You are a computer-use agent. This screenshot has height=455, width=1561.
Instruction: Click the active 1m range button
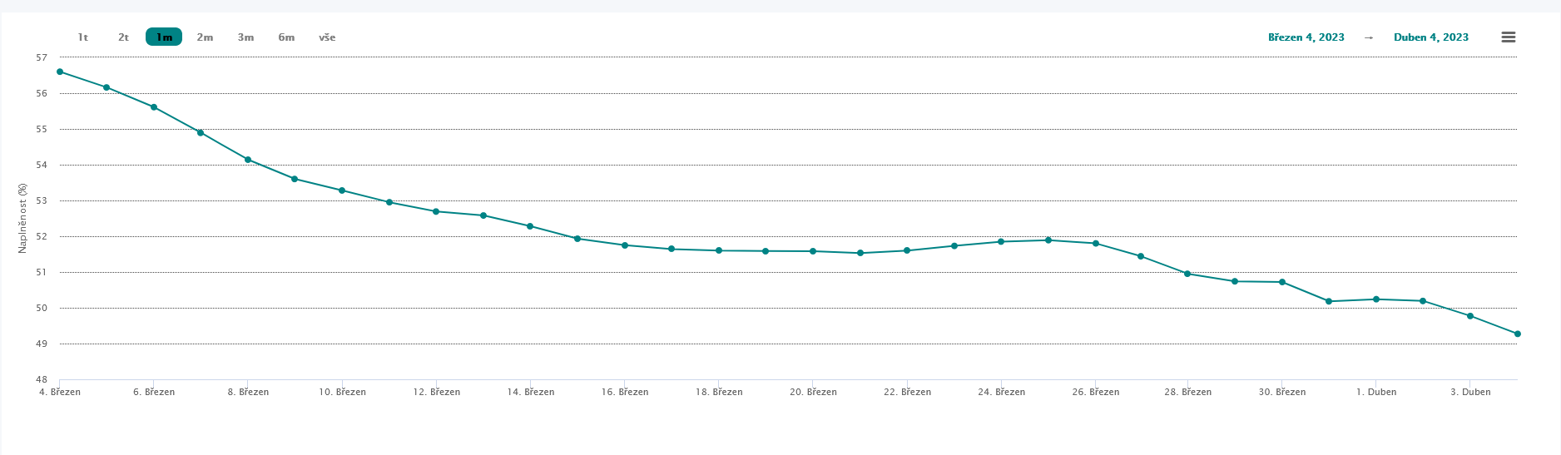pyautogui.click(x=164, y=37)
